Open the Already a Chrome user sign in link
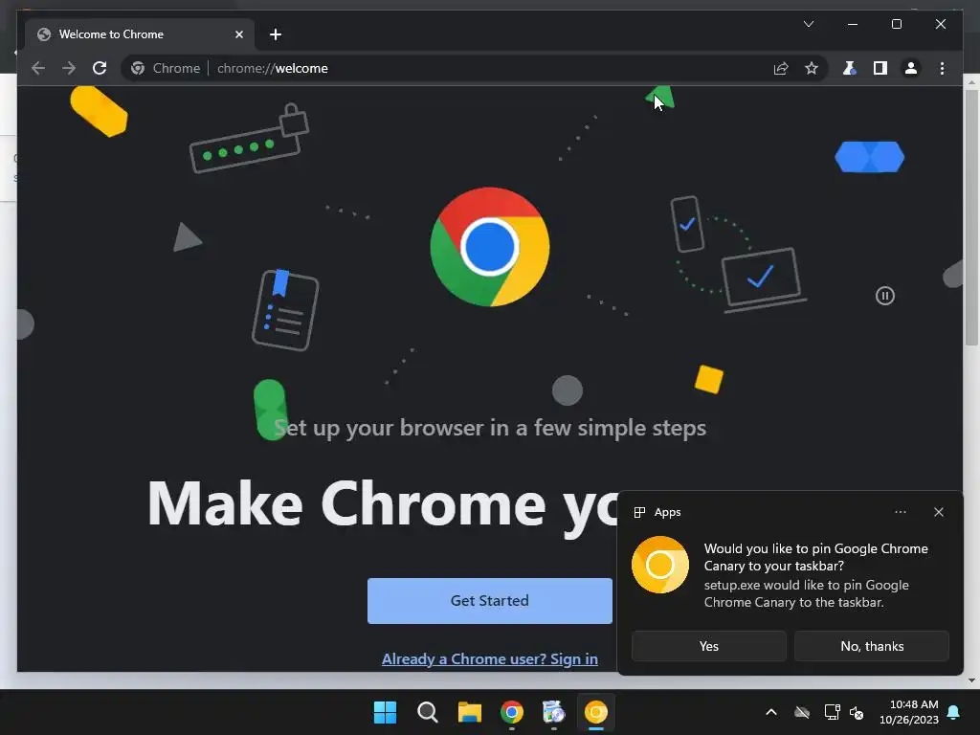Screen dimensions: 980x735 (489, 658)
